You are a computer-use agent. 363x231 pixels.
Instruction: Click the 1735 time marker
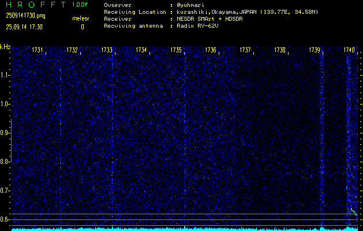pos(176,50)
